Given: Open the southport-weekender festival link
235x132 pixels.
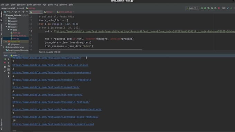Looking at the screenshot, I should 52,72.
